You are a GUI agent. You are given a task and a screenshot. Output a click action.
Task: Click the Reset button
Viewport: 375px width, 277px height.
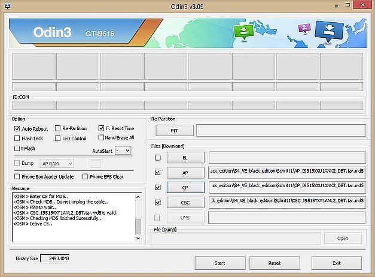coord(275,263)
